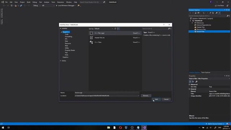Click the Add button in the dialog
The height and width of the screenshot is (130, 231).
(156, 99)
